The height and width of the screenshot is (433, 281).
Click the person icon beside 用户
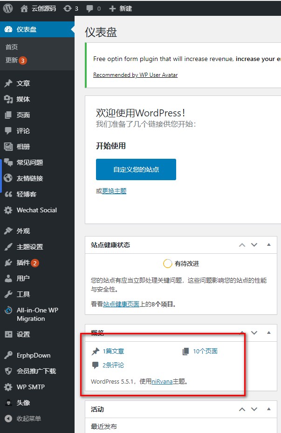8,278
